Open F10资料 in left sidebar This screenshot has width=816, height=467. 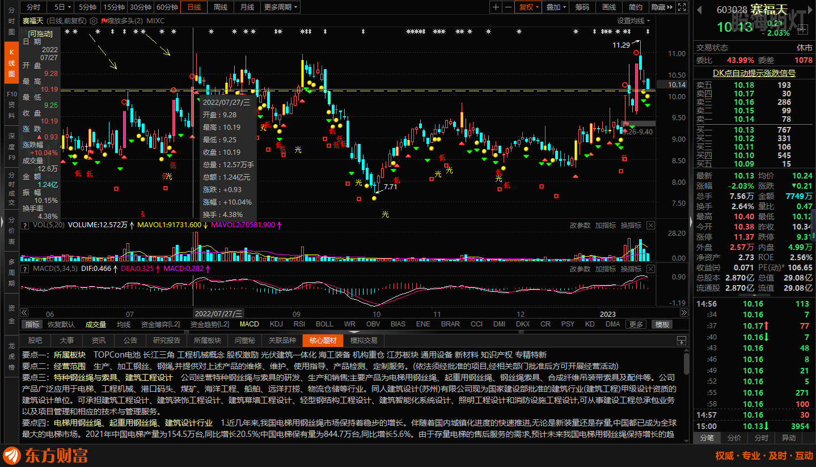[x=11, y=104]
